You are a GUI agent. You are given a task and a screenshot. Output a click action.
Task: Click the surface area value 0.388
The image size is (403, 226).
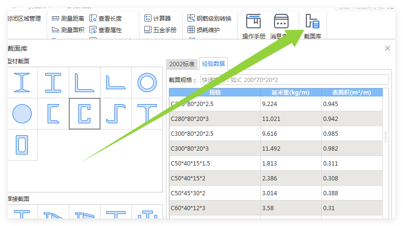tap(330, 193)
